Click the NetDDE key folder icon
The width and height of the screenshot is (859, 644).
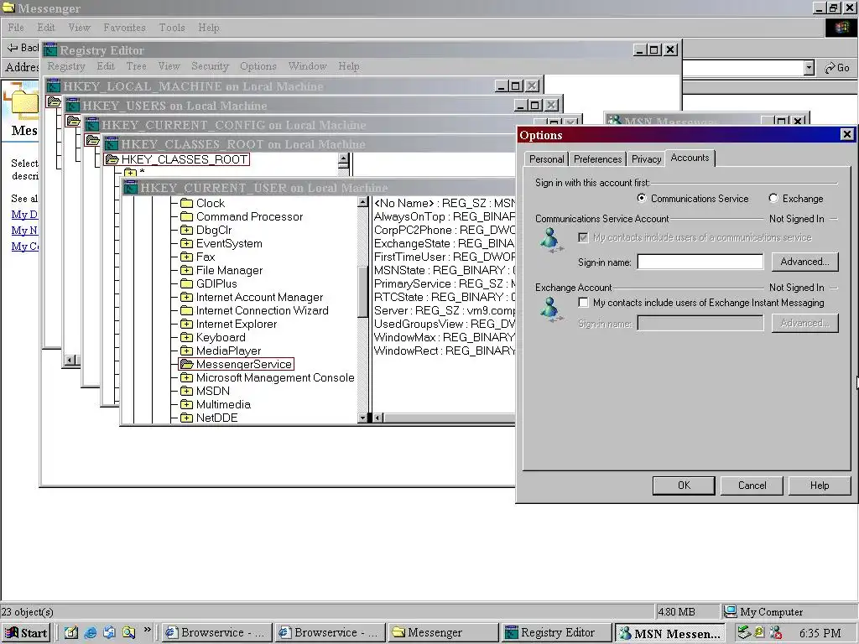click(186, 418)
